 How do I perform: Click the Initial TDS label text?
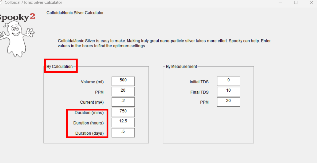pos(199,82)
